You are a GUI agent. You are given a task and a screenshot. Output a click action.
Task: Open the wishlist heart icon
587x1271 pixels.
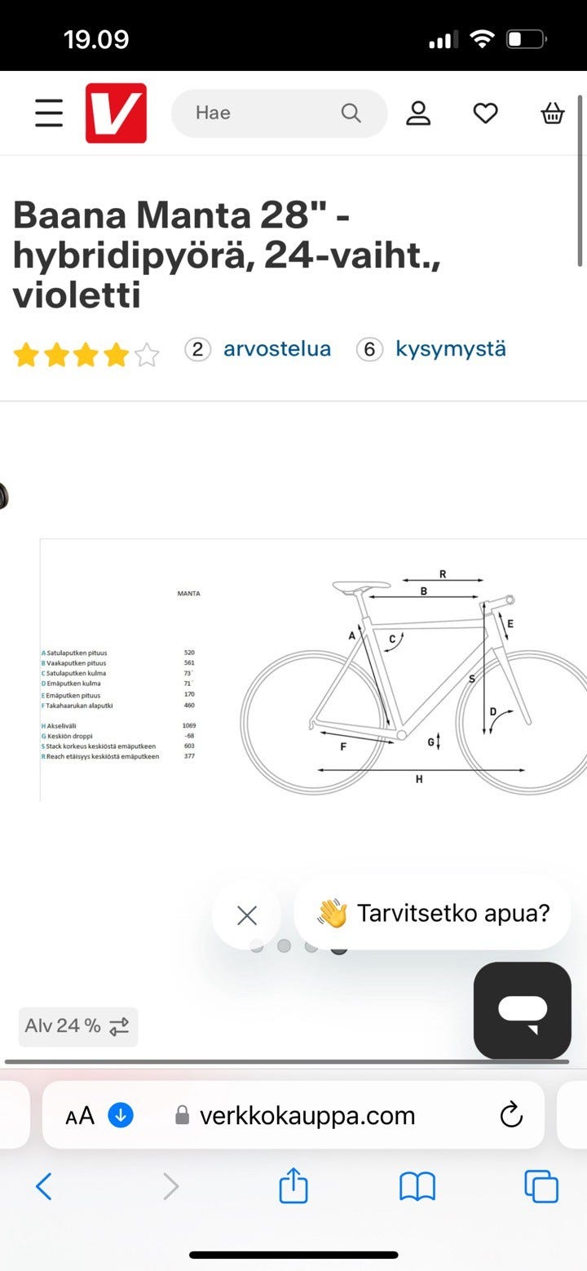(485, 113)
